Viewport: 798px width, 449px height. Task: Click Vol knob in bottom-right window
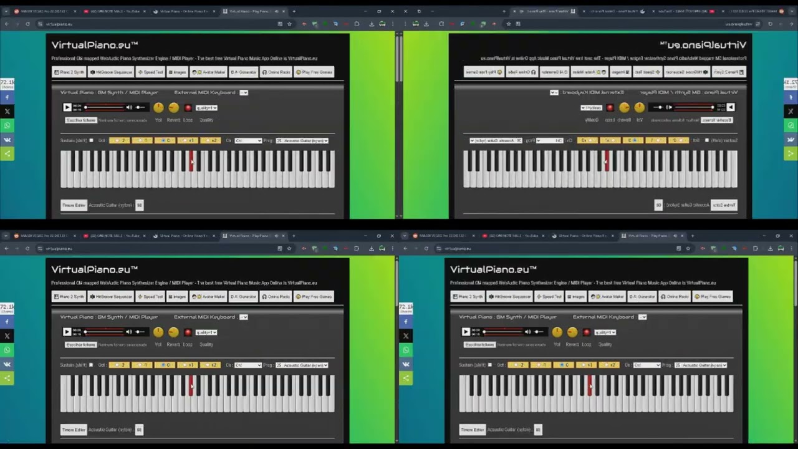(x=557, y=332)
